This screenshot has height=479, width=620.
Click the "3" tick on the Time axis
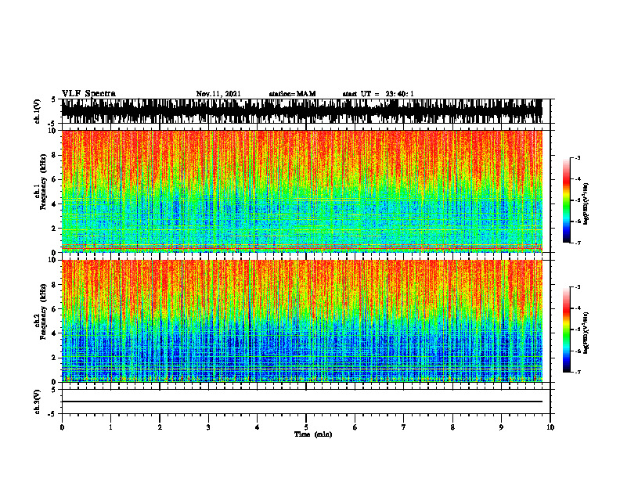click(x=208, y=427)
